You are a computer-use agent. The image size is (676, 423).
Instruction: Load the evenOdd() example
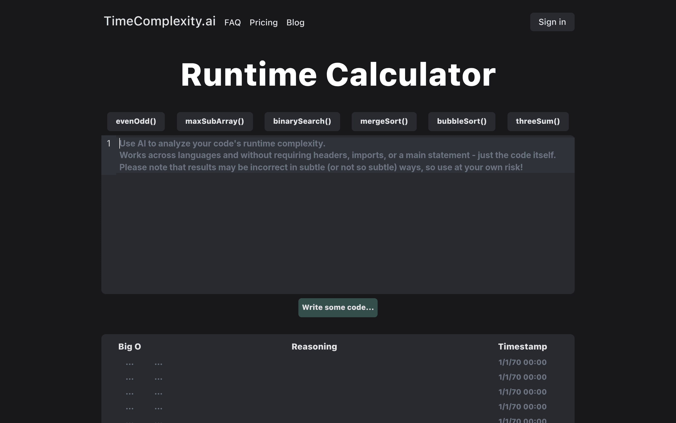pyautogui.click(x=136, y=121)
